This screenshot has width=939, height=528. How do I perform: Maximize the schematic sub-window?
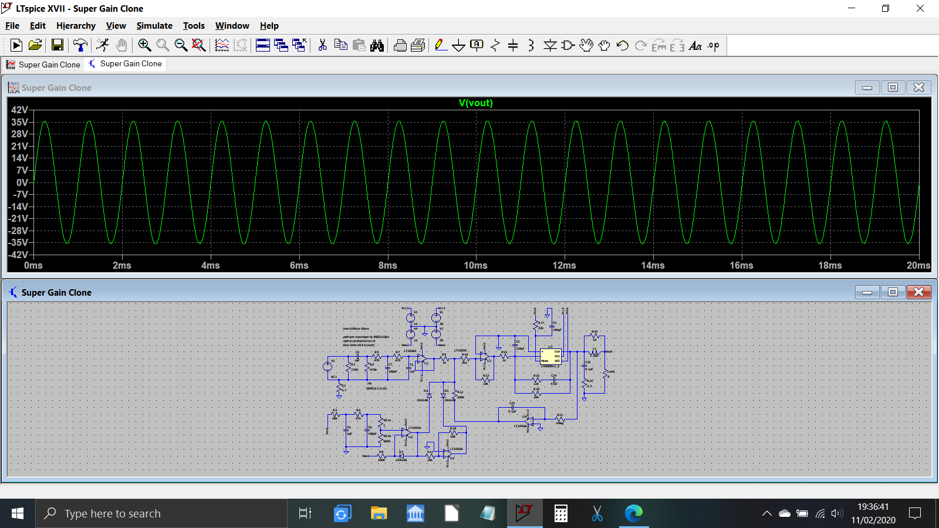(x=893, y=292)
